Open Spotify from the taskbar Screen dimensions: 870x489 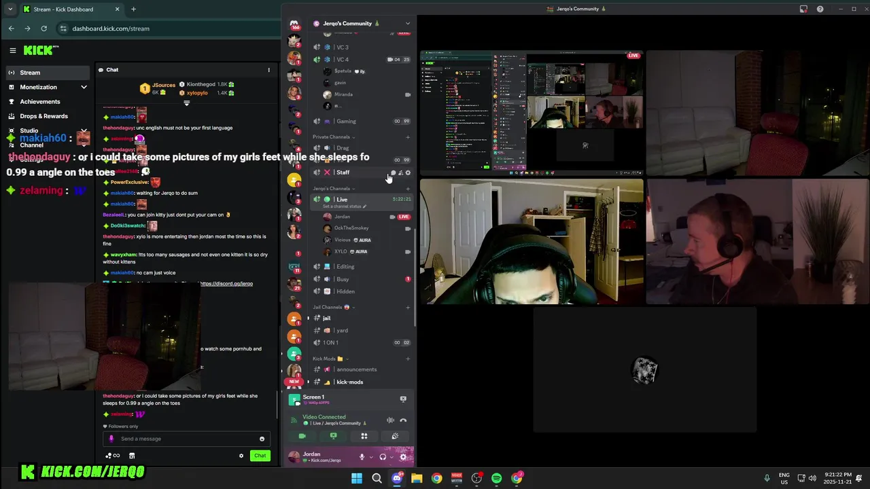(x=496, y=478)
